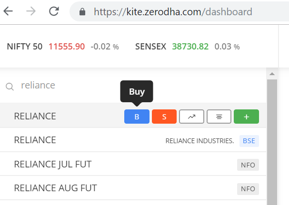Select RELIANCE INDUSTRIES BSE result
Screen dimensions: 289x205
tap(133, 140)
